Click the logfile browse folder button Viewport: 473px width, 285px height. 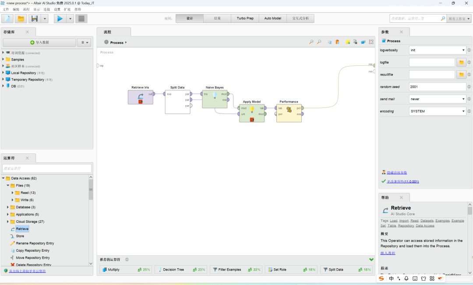pyautogui.click(x=461, y=62)
